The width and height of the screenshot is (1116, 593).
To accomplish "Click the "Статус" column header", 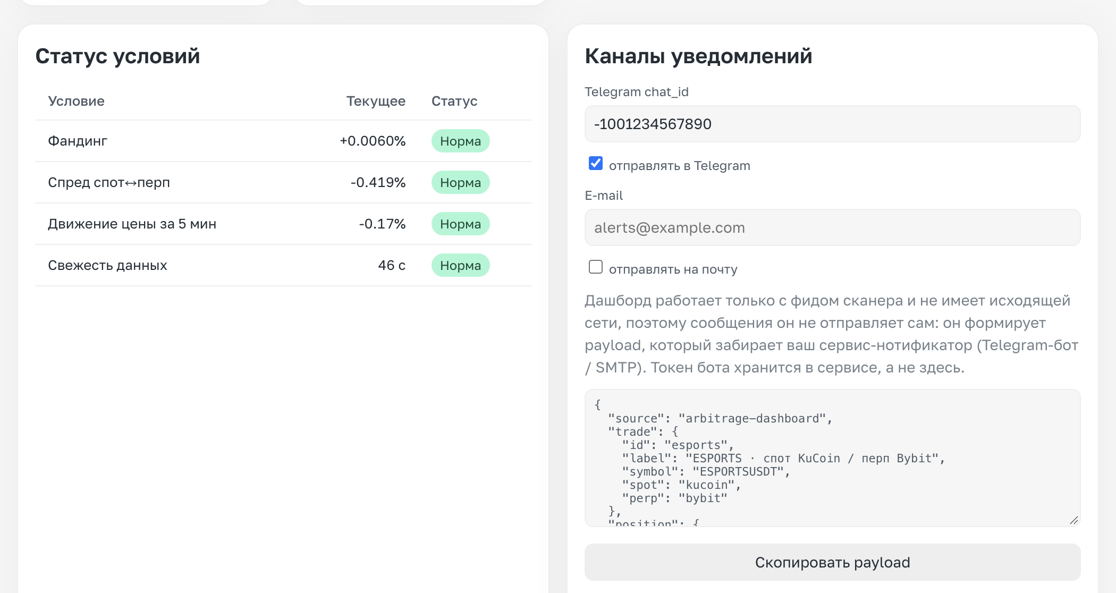I will point(454,101).
